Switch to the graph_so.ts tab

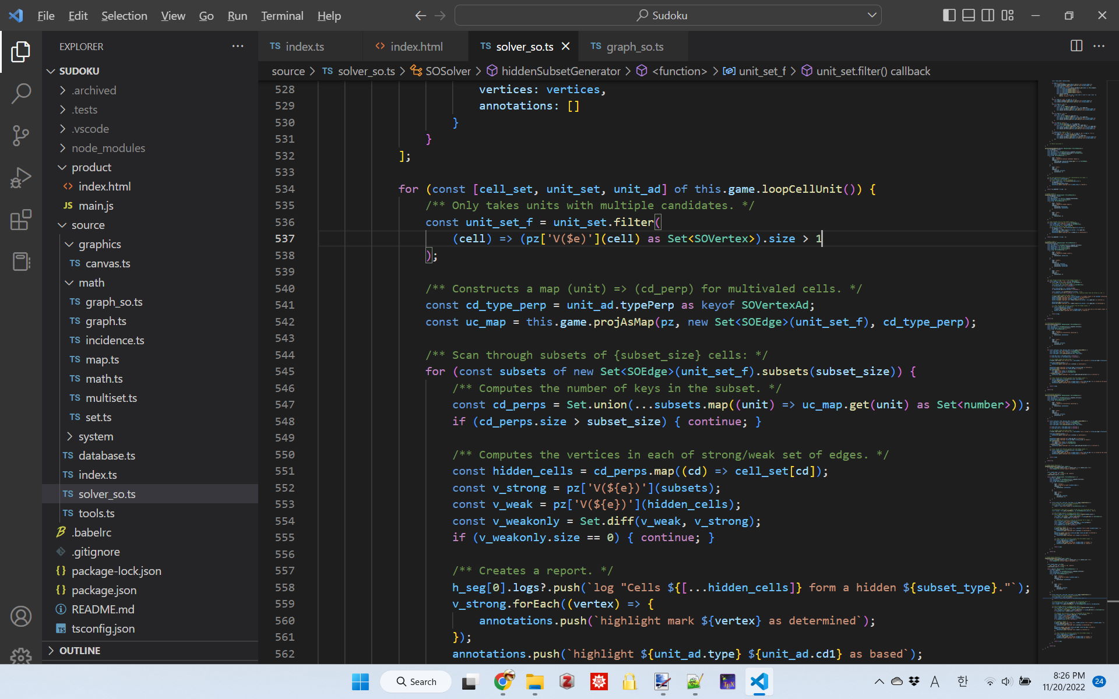[634, 47]
